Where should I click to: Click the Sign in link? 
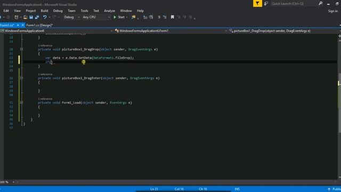point(332,11)
